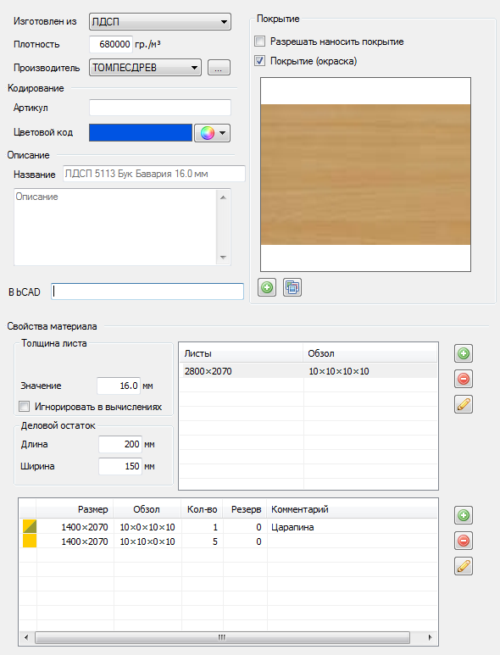Select the Царапина remnant row

229,527
